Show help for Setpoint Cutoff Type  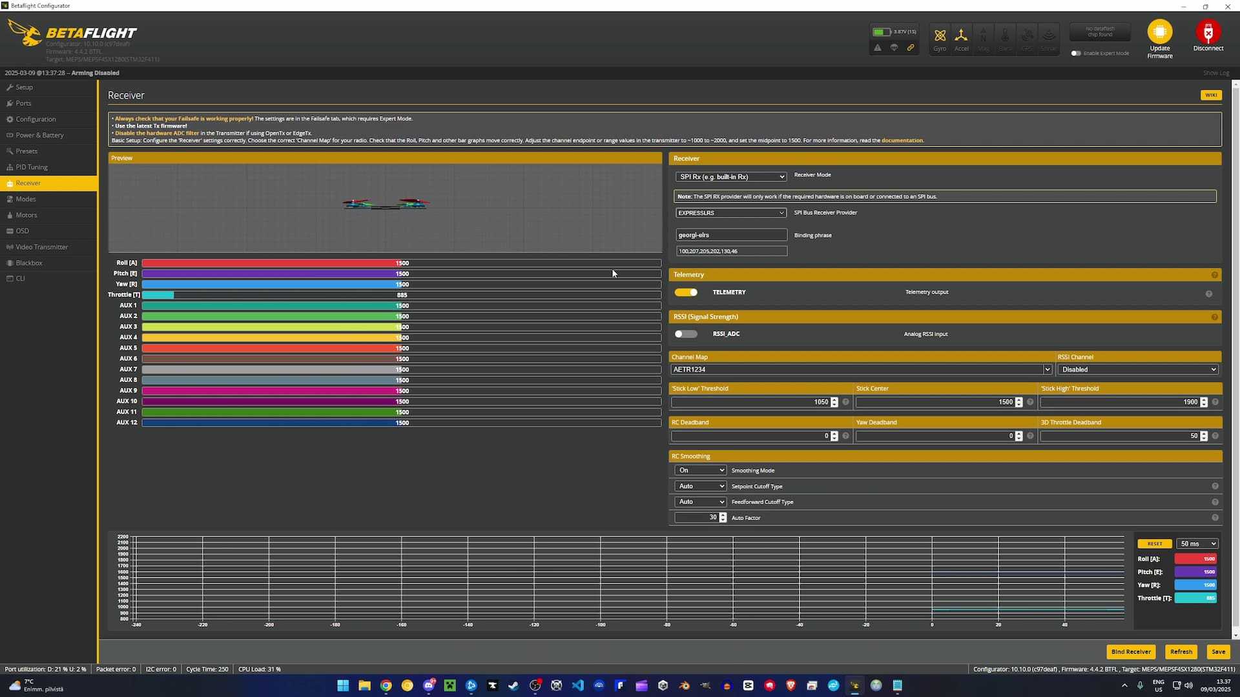pyautogui.click(x=1215, y=487)
